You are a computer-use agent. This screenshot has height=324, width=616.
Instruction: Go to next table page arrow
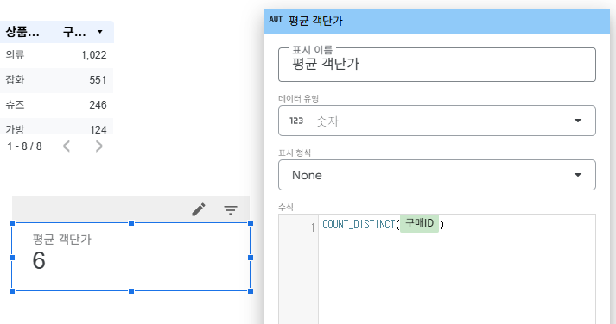(99, 146)
